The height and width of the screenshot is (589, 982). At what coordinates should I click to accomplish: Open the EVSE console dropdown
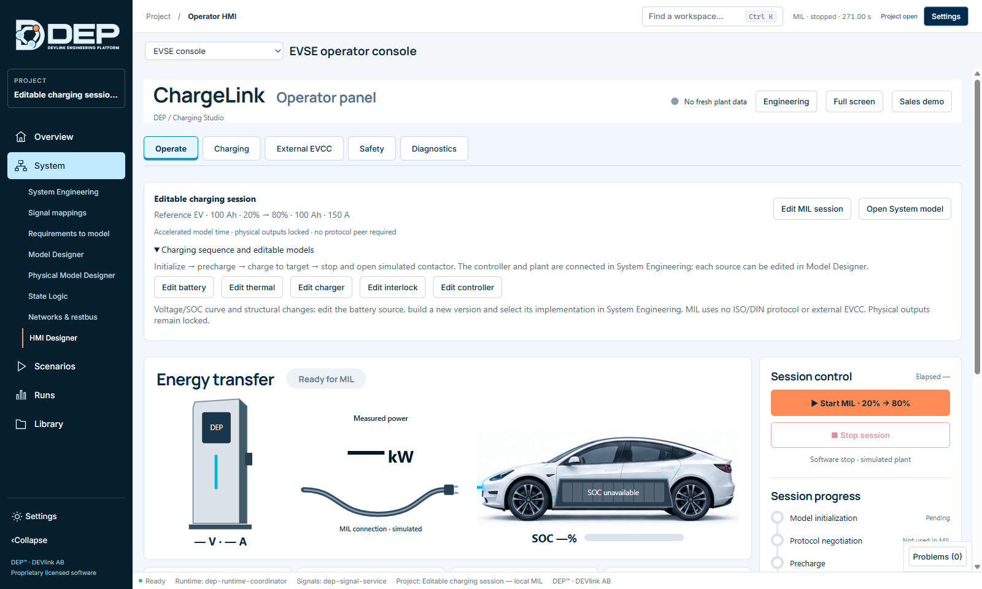click(x=214, y=51)
